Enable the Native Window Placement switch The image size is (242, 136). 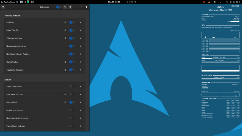[72, 118]
